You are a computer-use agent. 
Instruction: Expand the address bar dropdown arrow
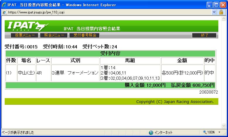click(x=214, y=12)
